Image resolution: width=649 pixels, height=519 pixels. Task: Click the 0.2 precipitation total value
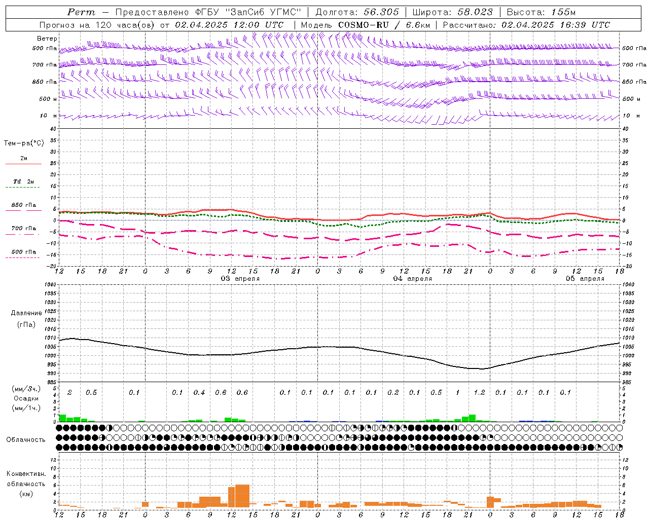coord(393,392)
